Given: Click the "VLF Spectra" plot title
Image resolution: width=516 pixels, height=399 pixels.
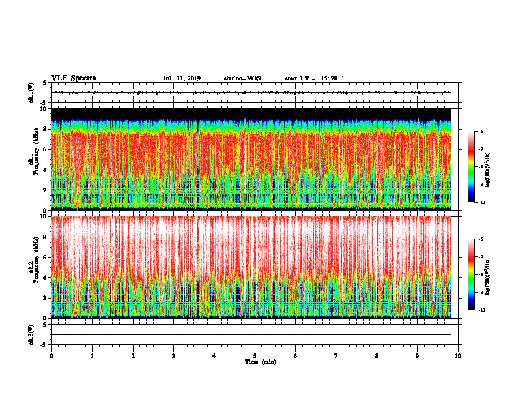Looking at the screenshot, I should pyautogui.click(x=74, y=78).
